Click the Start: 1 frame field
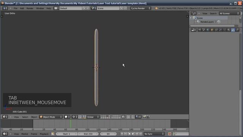This screenshot has width=243, height=137. coord(66,134)
